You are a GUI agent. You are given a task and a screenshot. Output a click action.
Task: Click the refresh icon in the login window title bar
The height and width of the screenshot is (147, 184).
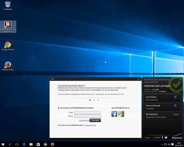[x=52, y=79]
